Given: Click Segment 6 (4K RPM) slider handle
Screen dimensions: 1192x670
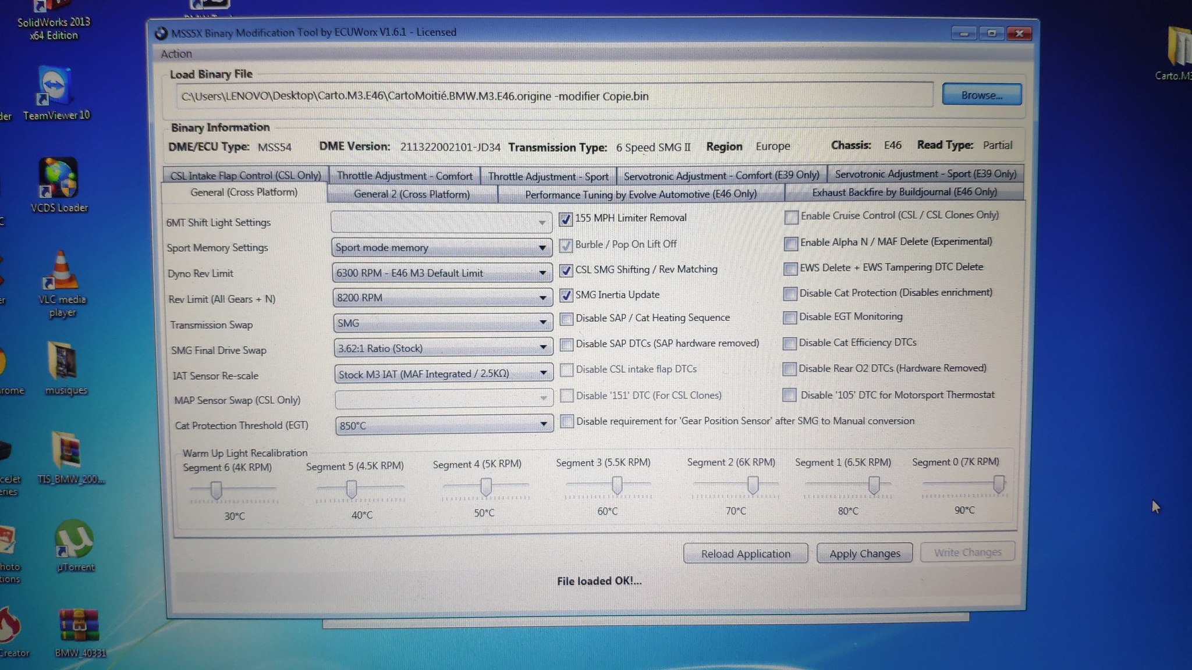Looking at the screenshot, I should tap(216, 490).
